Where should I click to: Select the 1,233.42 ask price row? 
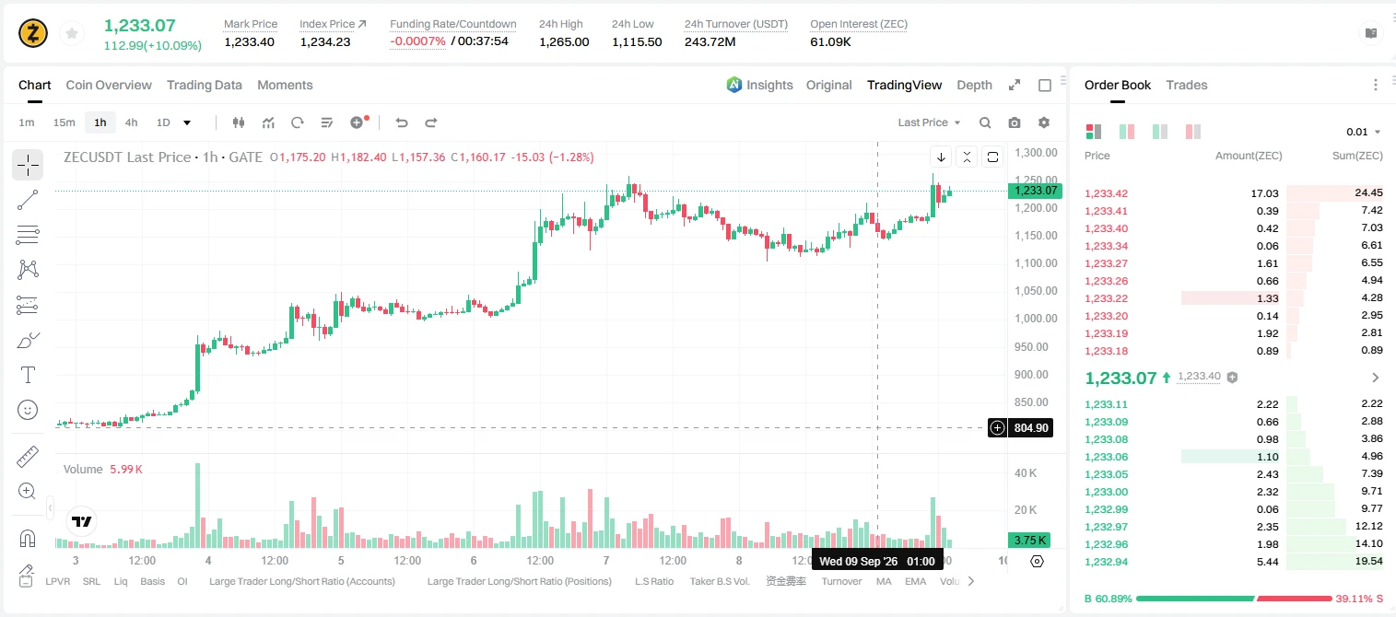[x=1233, y=193]
